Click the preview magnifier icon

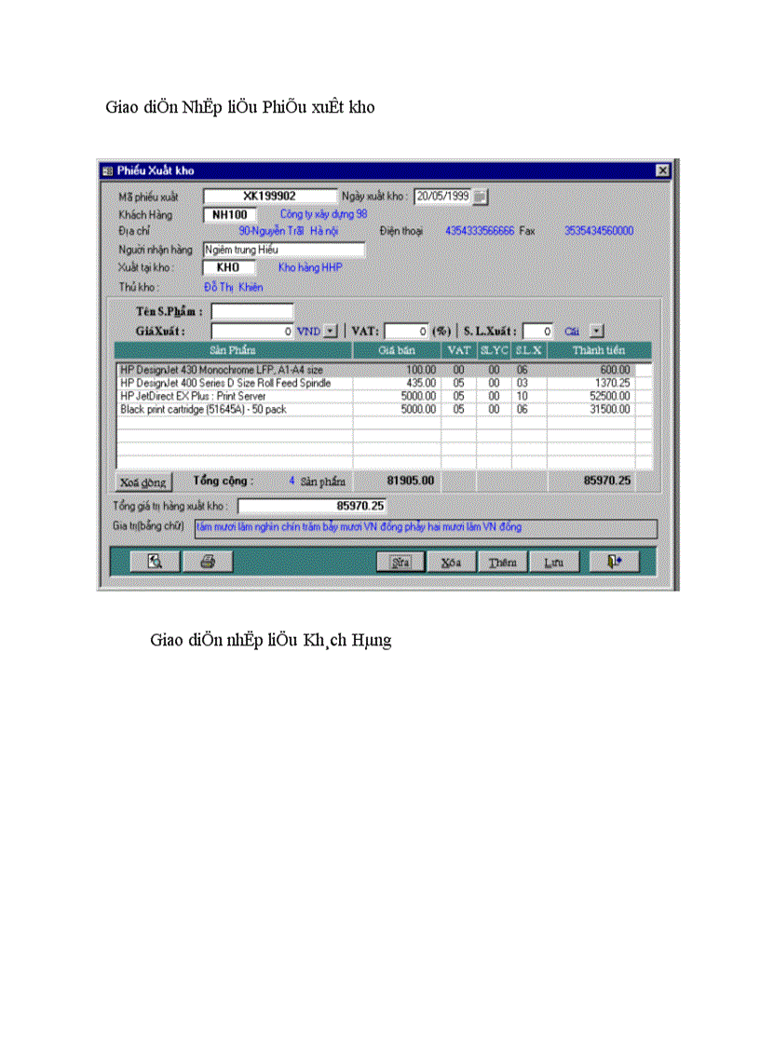[155, 561]
